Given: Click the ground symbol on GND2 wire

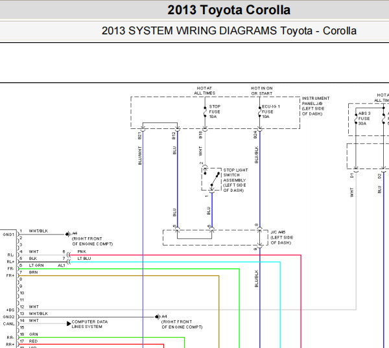Looking at the screenshot, I should point(158,317).
